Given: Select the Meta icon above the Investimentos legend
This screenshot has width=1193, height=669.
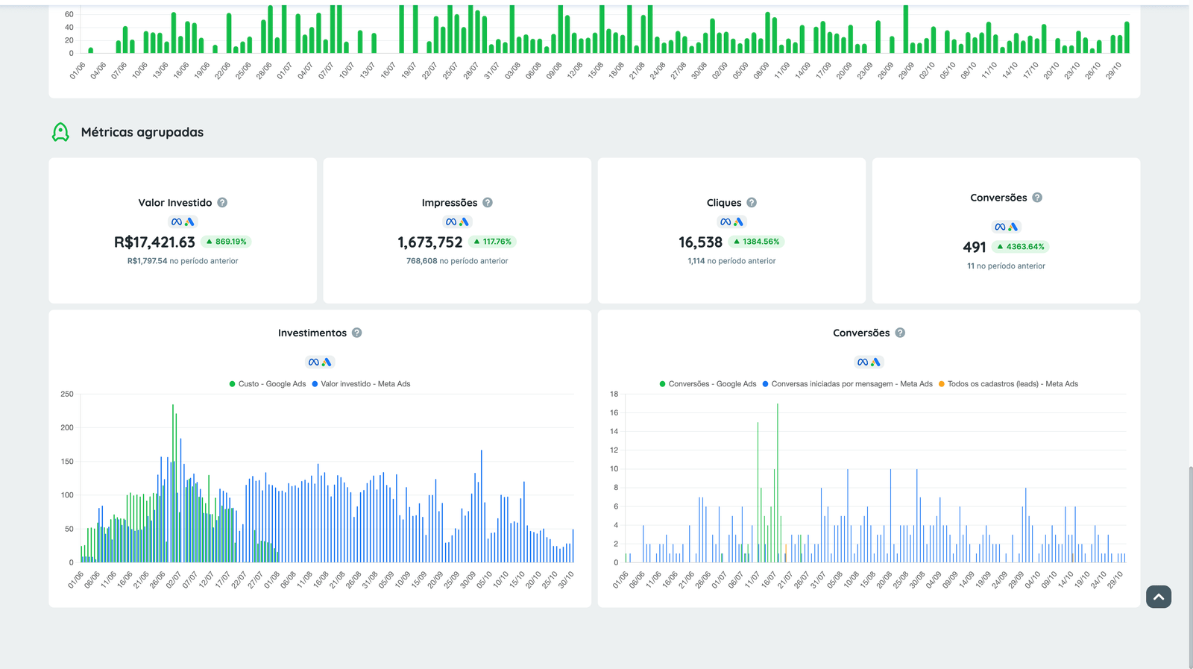Looking at the screenshot, I should click(313, 362).
